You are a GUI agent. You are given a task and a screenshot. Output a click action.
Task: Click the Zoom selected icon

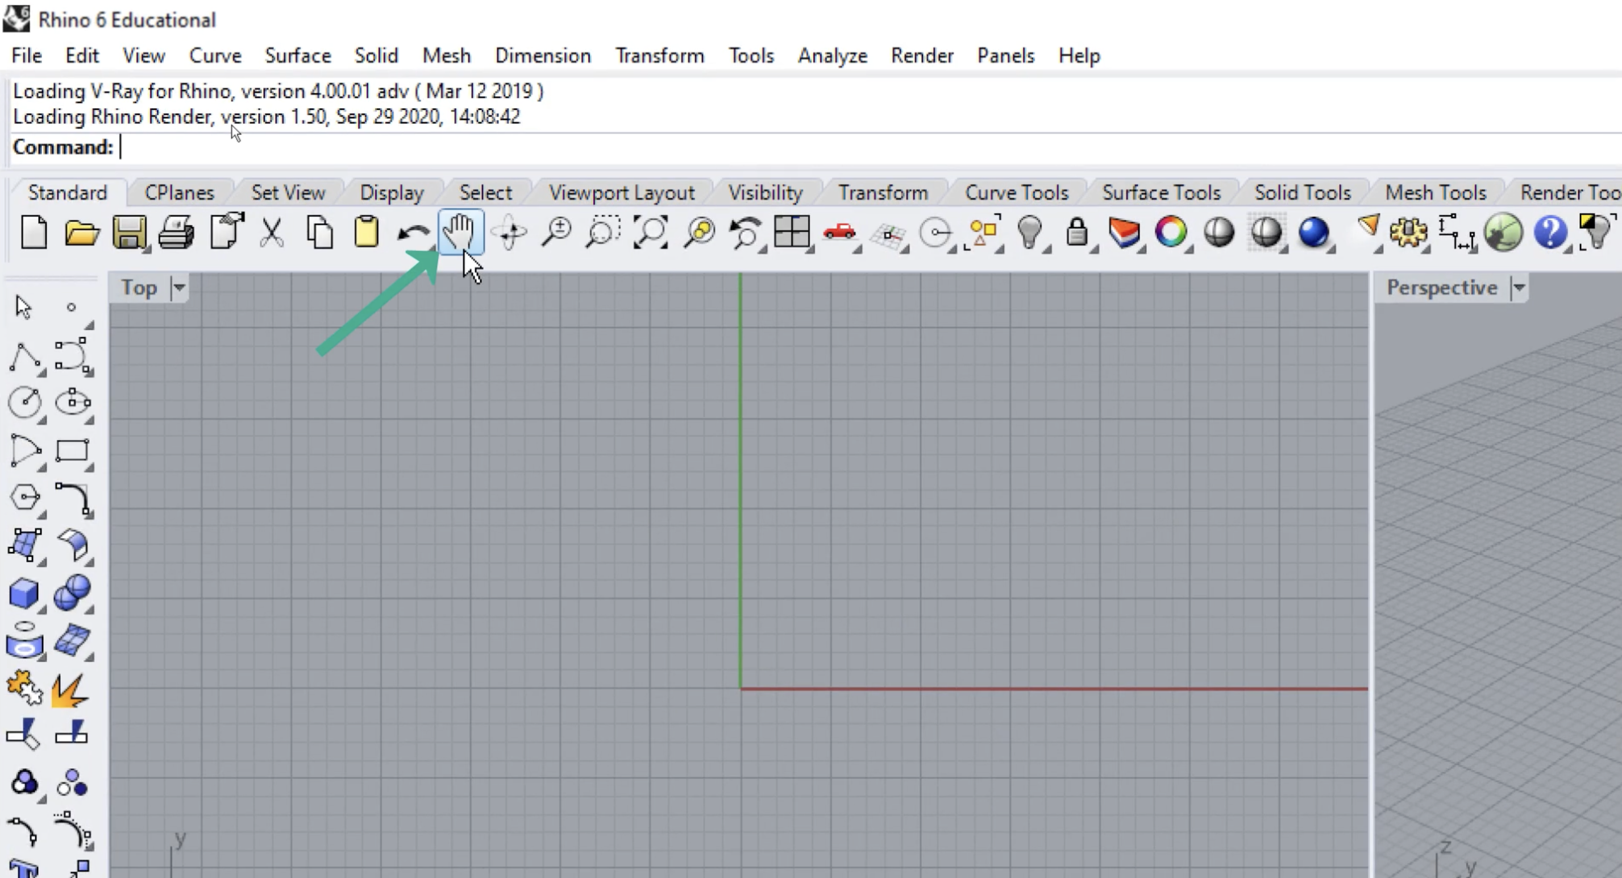[699, 233]
